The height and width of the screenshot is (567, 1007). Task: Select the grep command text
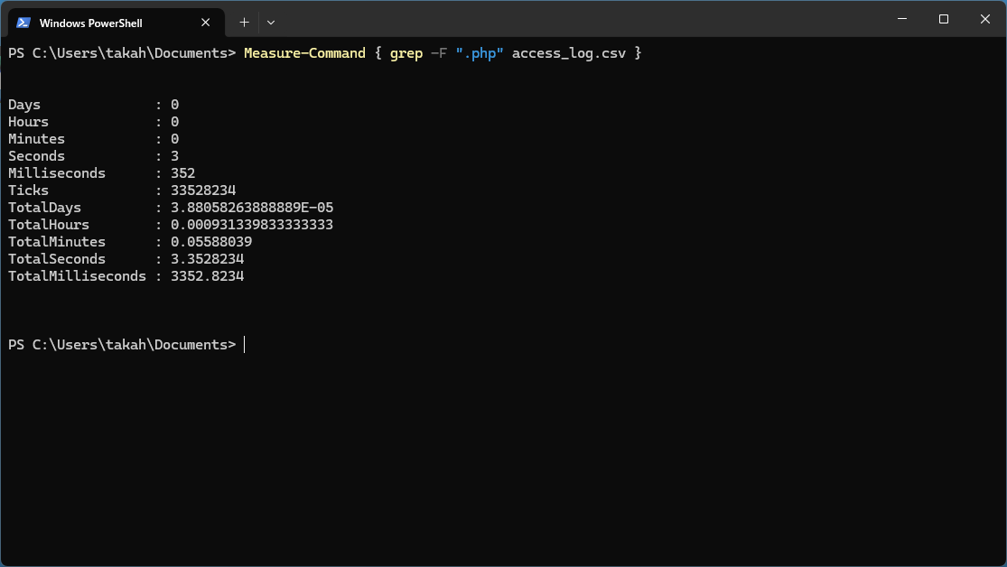[x=405, y=52]
